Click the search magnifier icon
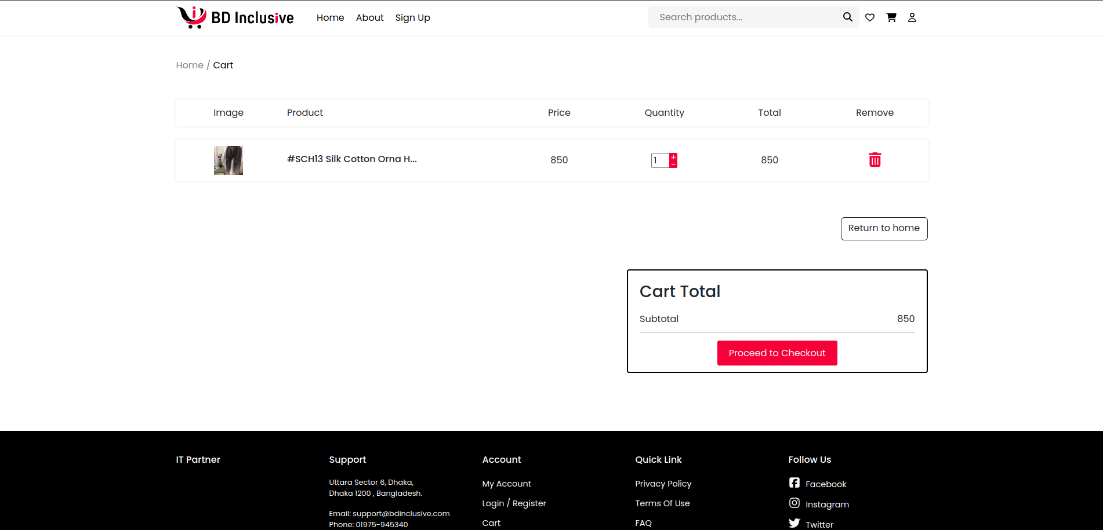The width and height of the screenshot is (1103, 530). pos(848,17)
